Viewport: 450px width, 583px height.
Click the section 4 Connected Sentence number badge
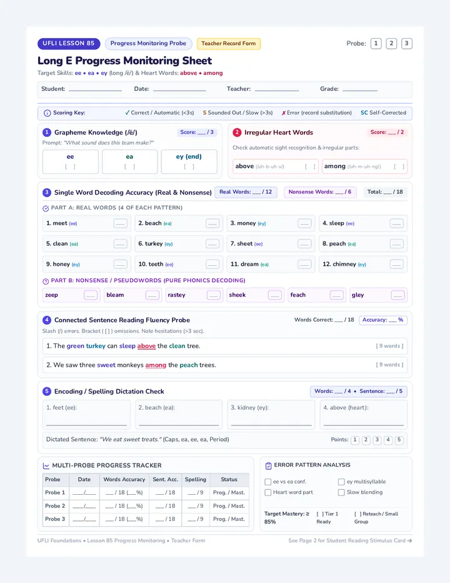click(x=47, y=320)
